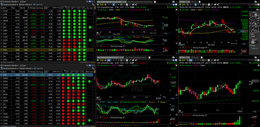Click the star icon in SPY daily chart
The height and width of the screenshot is (127, 260).
click(249, 5)
